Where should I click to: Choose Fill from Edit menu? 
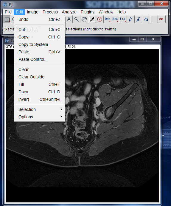tap(39, 84)
